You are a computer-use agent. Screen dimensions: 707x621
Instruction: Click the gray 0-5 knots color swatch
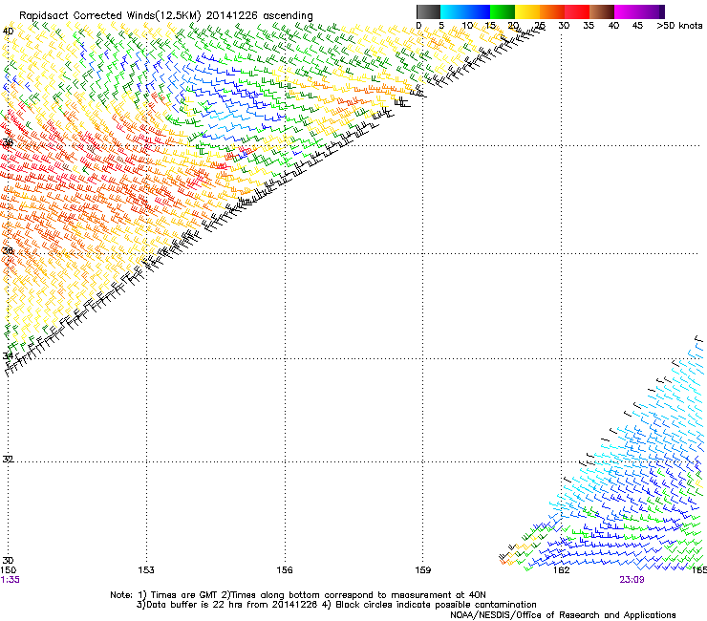[x=428, y=11]
